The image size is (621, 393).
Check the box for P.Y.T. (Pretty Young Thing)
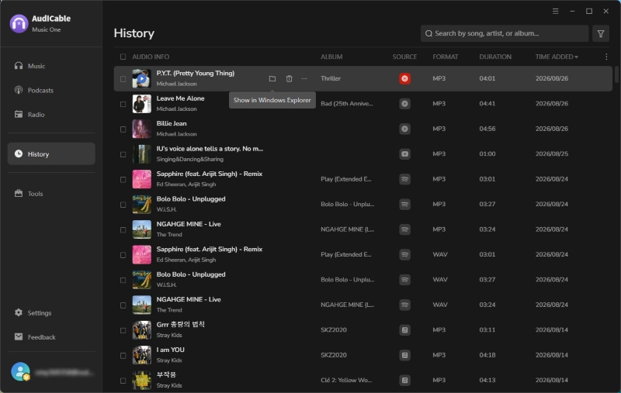point(123,79)
